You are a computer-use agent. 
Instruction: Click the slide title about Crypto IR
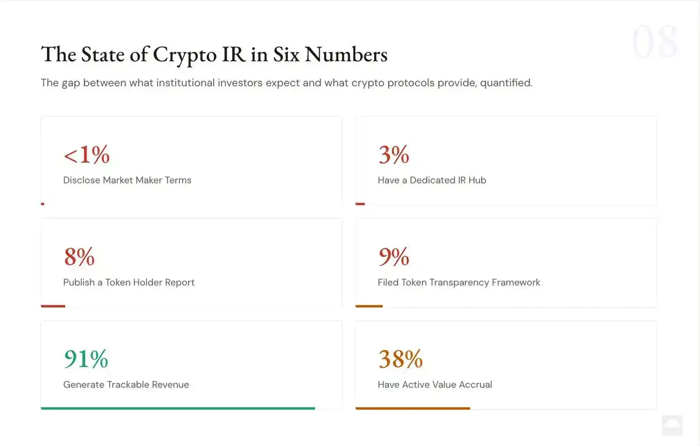(214, 54)
